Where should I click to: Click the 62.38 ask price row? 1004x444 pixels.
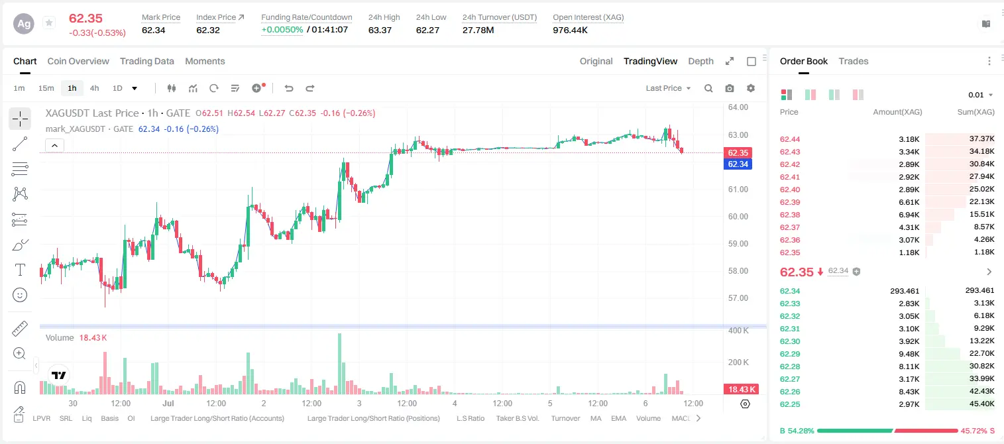[887, 215]
